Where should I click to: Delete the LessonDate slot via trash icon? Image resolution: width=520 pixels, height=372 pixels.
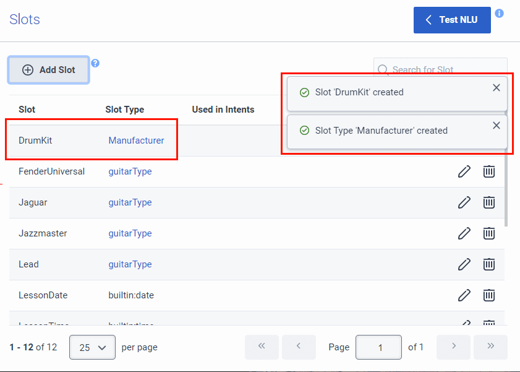click(488, 295)
